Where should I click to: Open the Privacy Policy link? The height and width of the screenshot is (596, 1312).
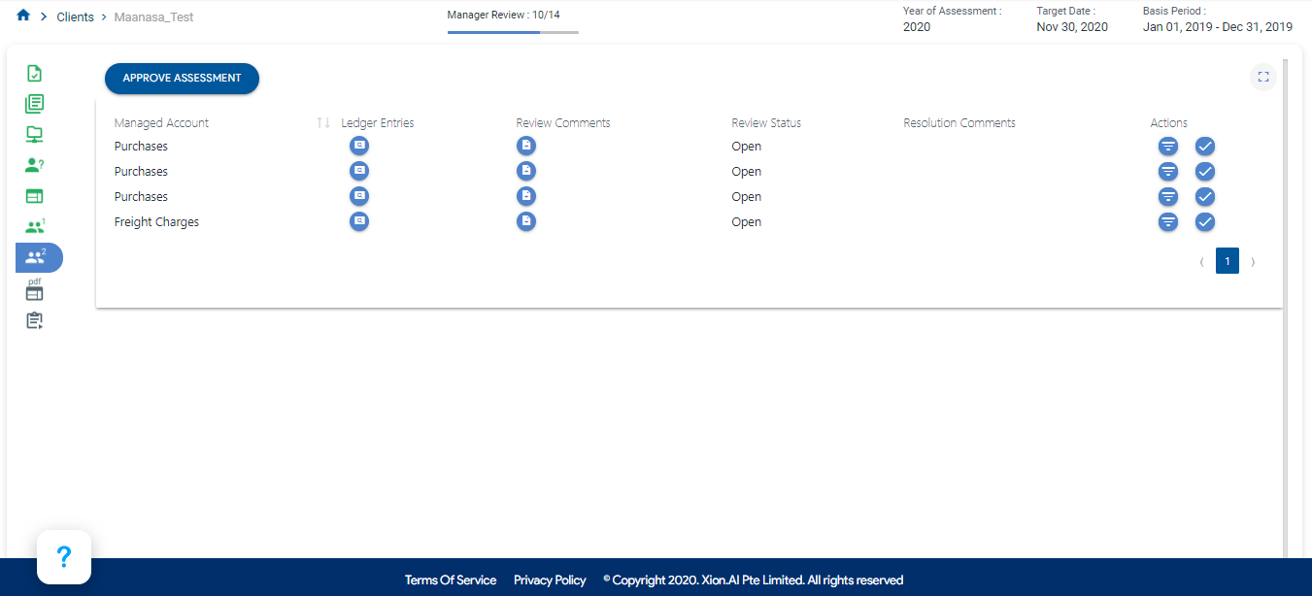(550, 580)
